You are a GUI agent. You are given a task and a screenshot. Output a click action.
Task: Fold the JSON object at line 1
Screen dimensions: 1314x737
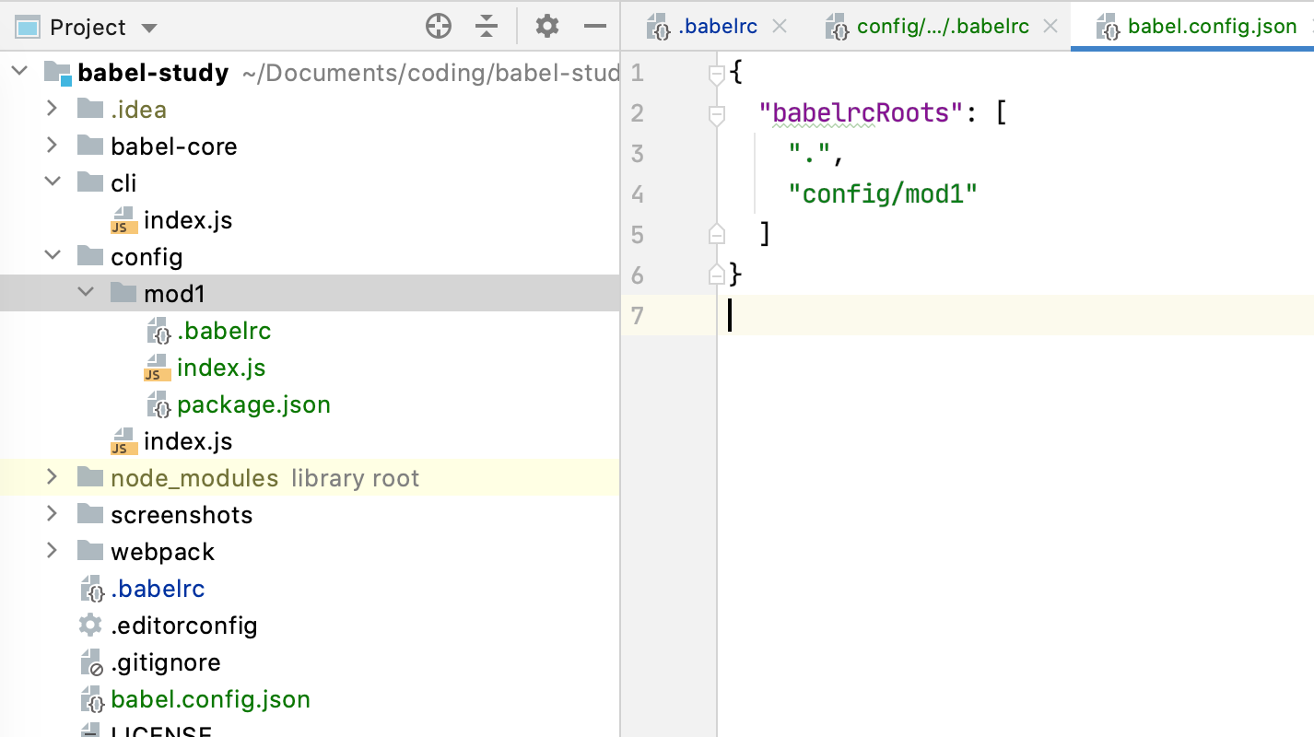[x=717, y=74]
